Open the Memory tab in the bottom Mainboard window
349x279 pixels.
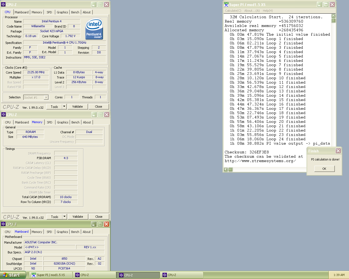[x=37, y=232]
